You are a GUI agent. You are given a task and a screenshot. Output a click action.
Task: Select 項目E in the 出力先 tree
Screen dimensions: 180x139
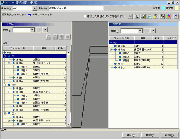(x=126, y=60)
